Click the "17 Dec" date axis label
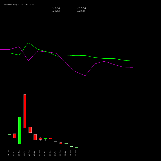This screenshot has height=161, width=161. (x=45, y=153)
